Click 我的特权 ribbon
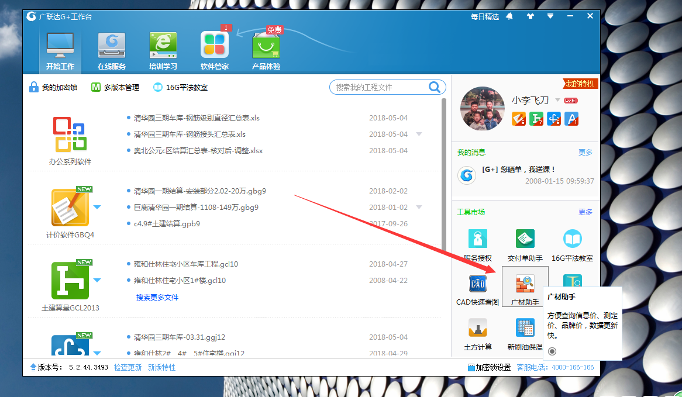682x397 pixels. [580, 84]
